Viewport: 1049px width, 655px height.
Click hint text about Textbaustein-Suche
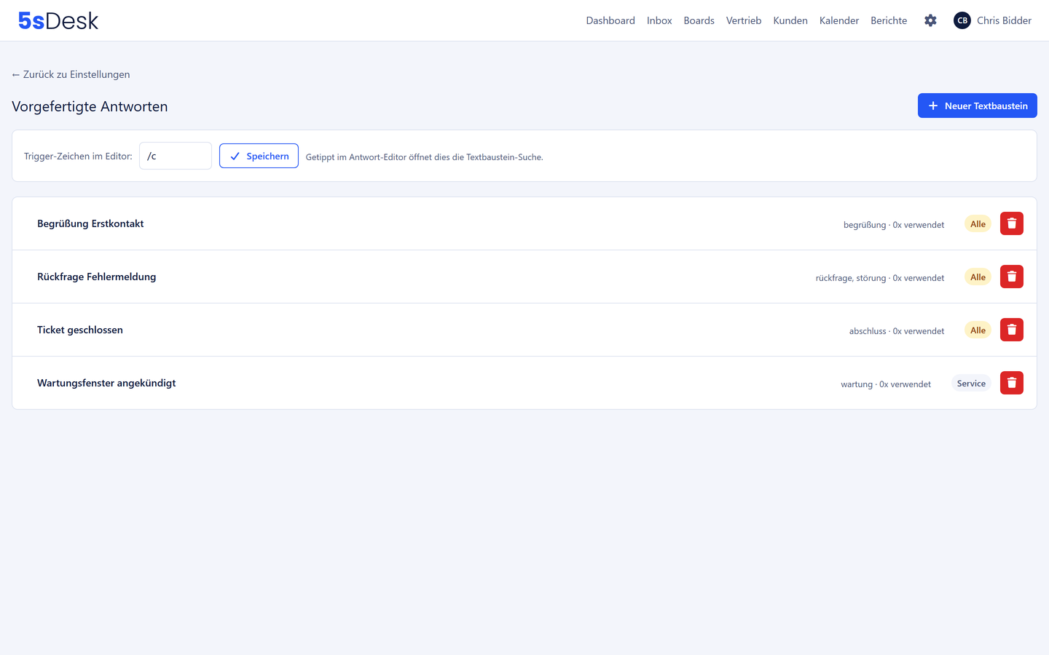point(425,157)
